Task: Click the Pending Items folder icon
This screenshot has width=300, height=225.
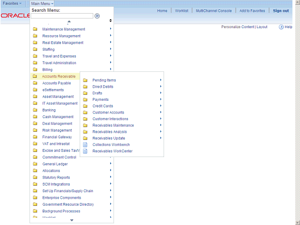Action: 85,80
